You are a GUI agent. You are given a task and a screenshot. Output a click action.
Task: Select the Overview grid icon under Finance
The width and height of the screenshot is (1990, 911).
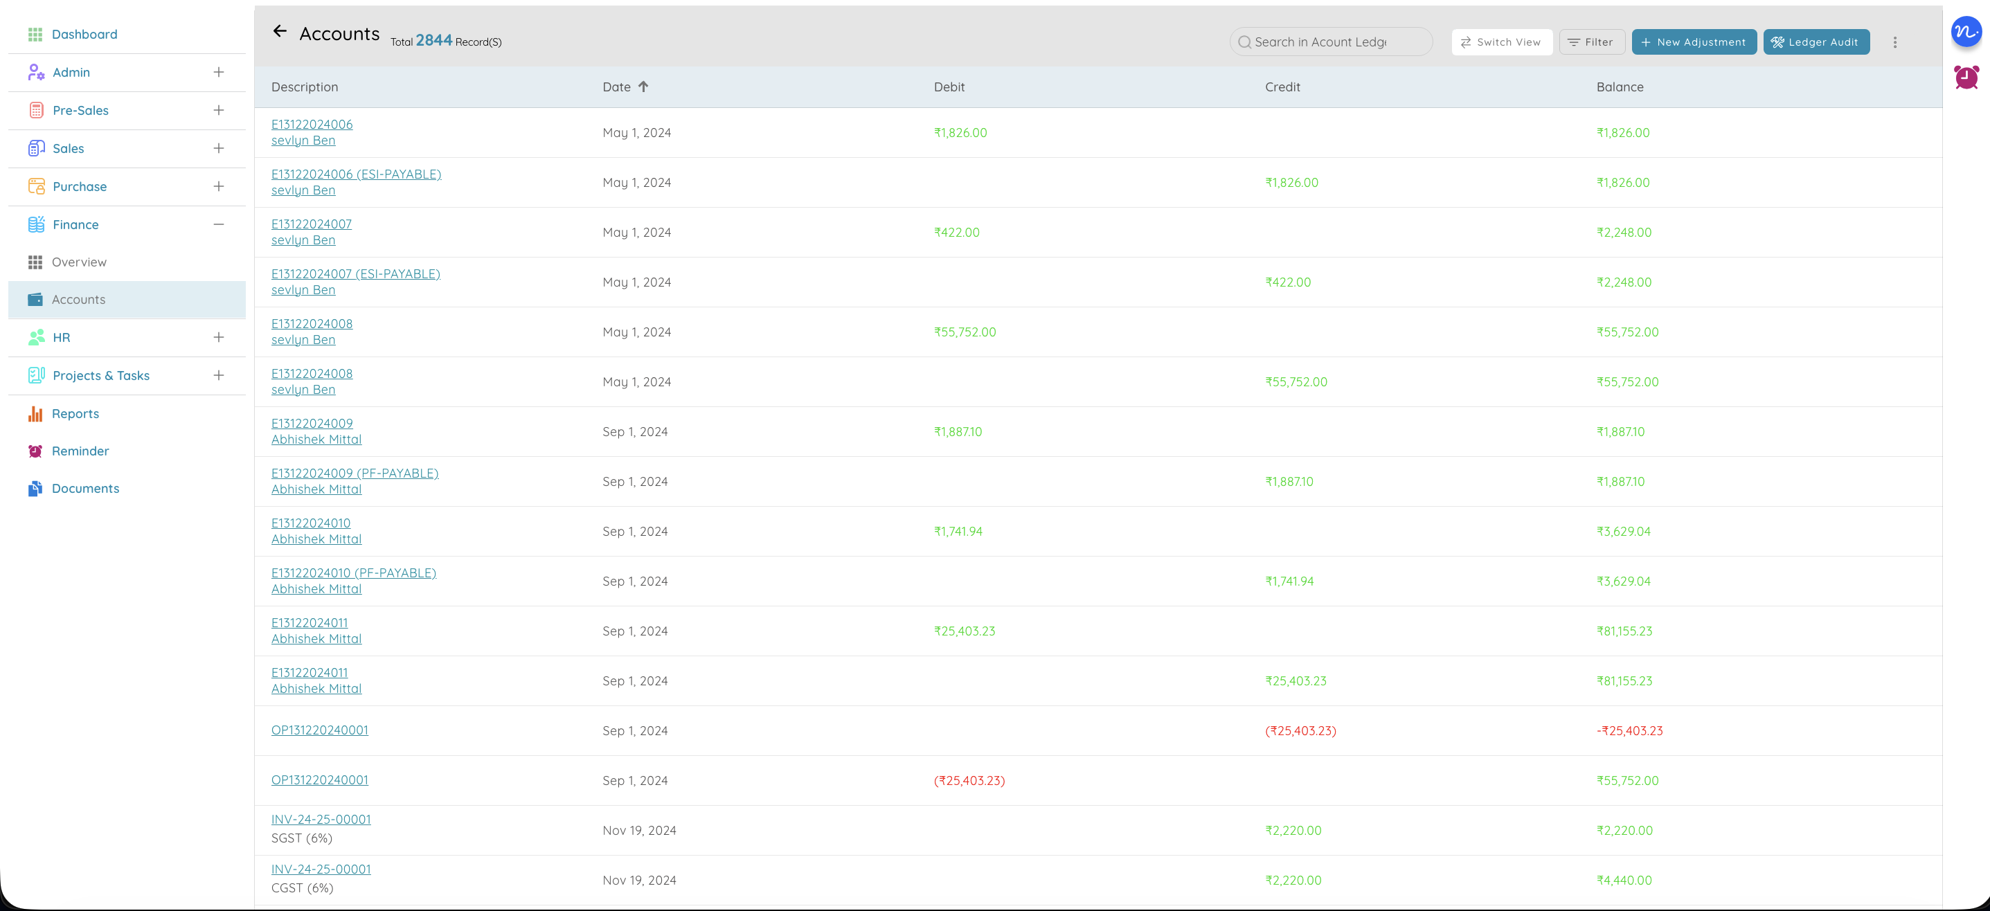[x=36, y=262]
